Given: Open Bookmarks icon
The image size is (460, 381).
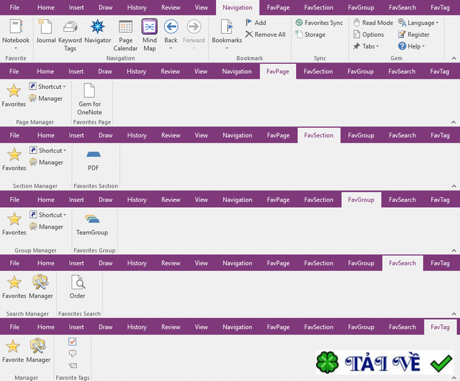Looking at the screenshot, I should [226, 26].
